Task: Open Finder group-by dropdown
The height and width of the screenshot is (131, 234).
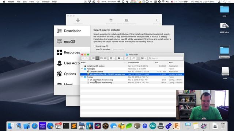Action: (x=112, y=58)
